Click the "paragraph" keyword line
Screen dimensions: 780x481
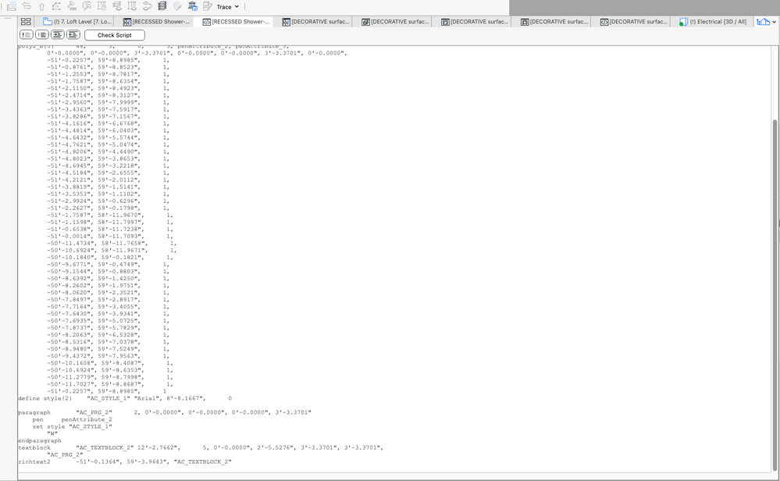pyautogui.click(x=165, y=412)
